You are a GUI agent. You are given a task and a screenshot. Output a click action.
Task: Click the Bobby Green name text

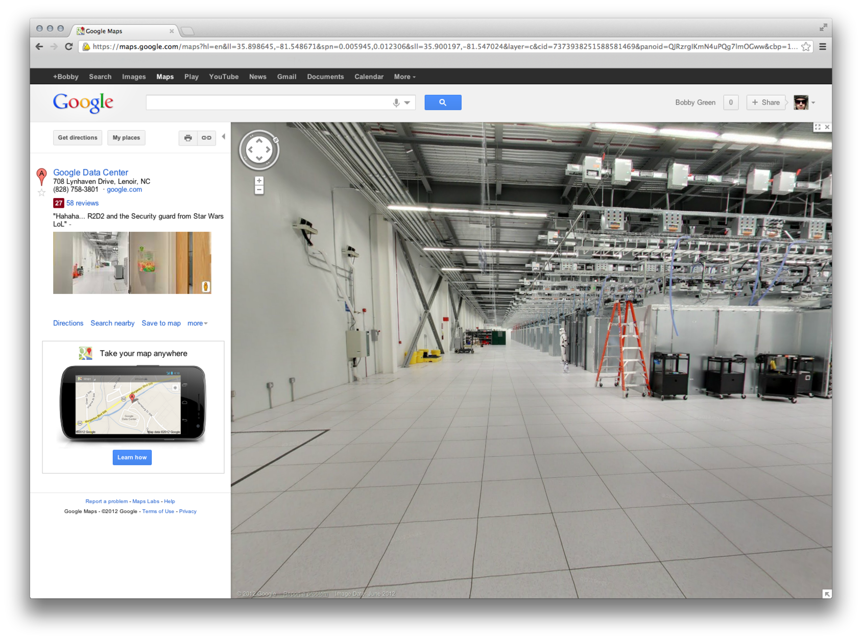click(695, 103)
